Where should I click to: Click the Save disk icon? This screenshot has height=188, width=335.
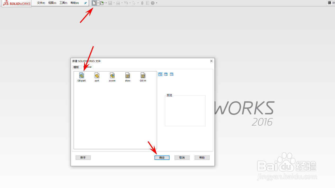[x=110, y=3]
